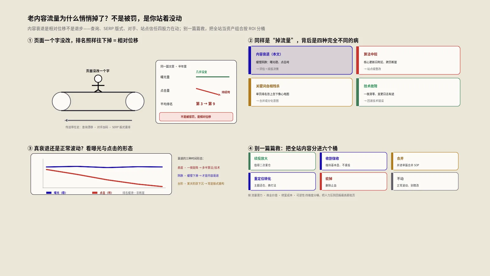Click the red clicks line in the chart
The image size is (490, 276).
[104, 178]
